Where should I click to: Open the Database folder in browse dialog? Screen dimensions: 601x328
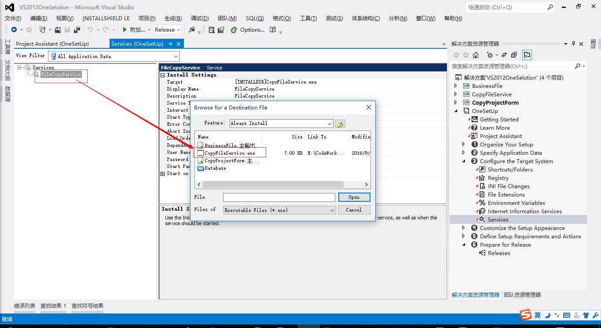(211, 168)
